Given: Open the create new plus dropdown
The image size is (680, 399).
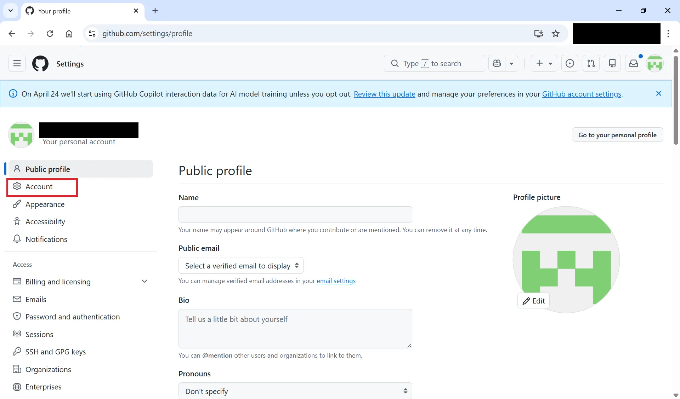Looking at the screenshot, I should (544, 64).
